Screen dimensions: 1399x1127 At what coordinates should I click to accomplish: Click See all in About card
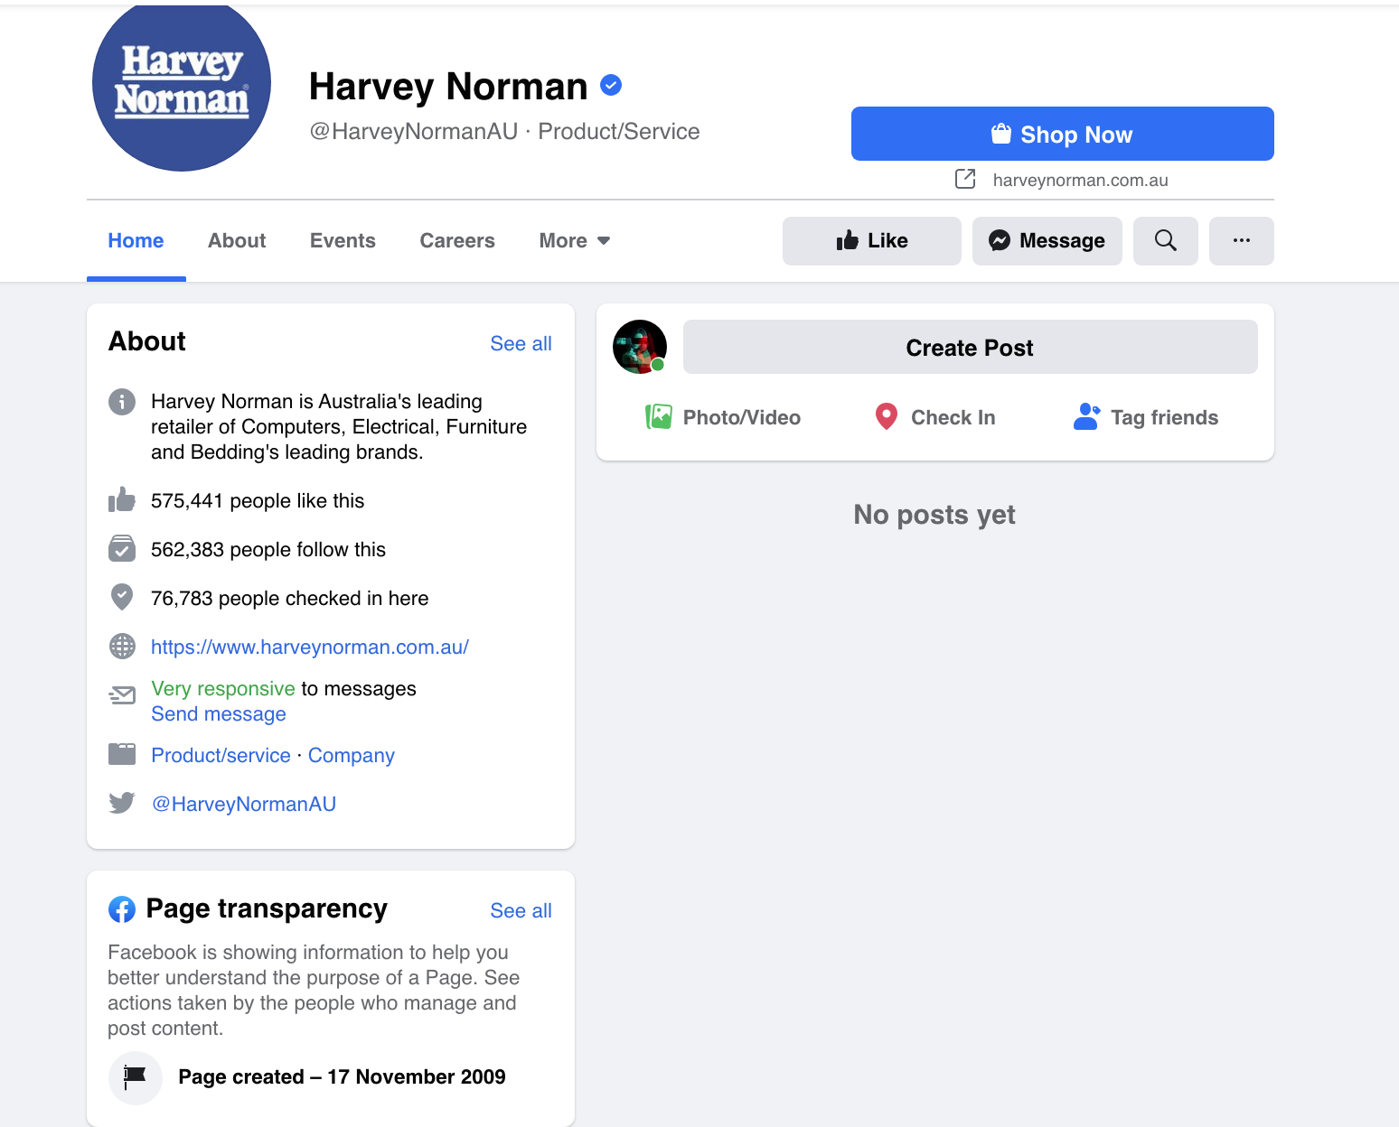[x=521, y=343]
